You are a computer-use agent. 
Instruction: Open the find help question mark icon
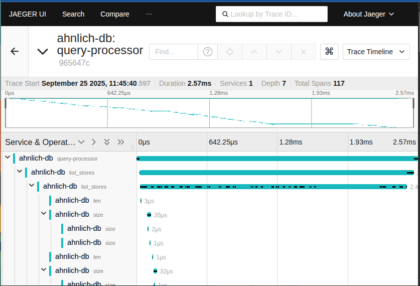click(x=208, y=52)
